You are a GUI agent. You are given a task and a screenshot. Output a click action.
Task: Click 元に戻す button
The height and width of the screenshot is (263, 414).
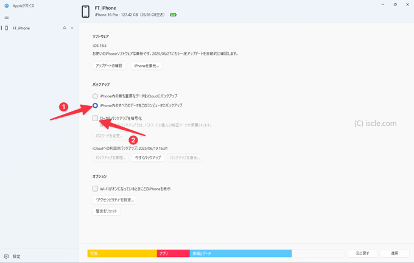coord(362,253)
